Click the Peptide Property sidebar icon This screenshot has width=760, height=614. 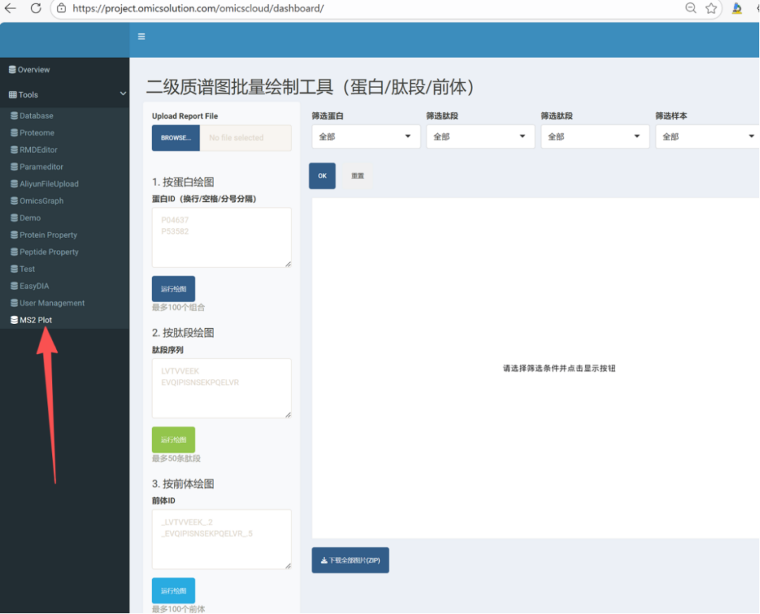click(15, 251)
